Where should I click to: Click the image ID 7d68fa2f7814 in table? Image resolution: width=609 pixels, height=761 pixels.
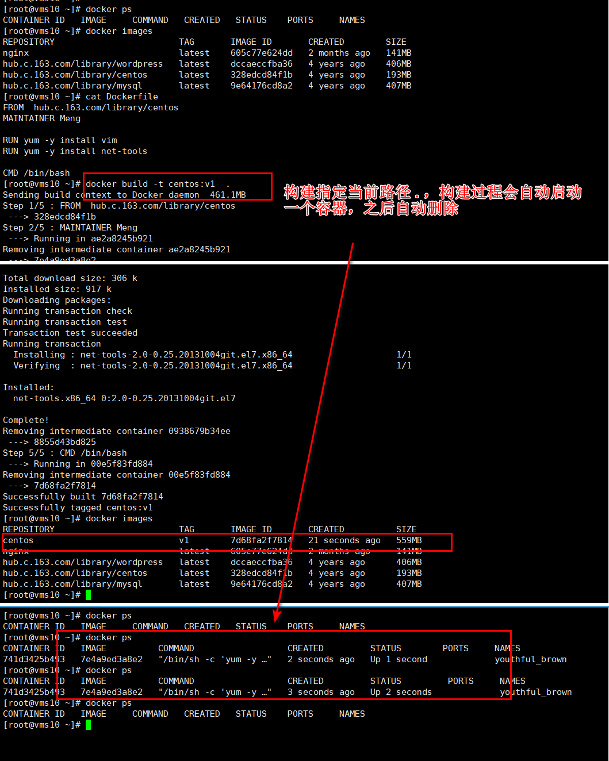262,540
